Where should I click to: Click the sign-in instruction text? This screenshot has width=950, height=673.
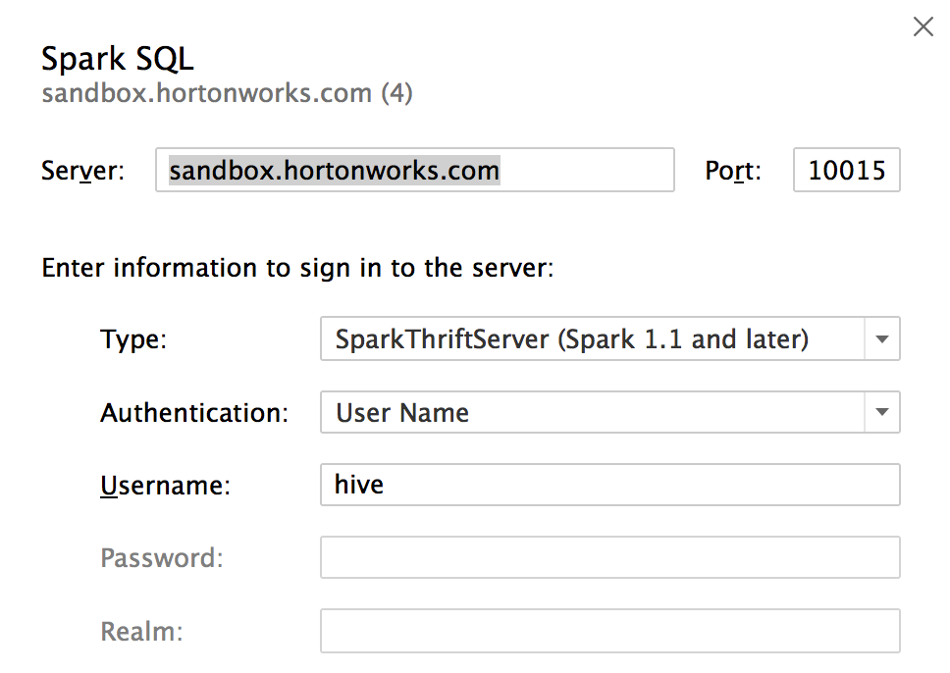[x=297, y=268]
